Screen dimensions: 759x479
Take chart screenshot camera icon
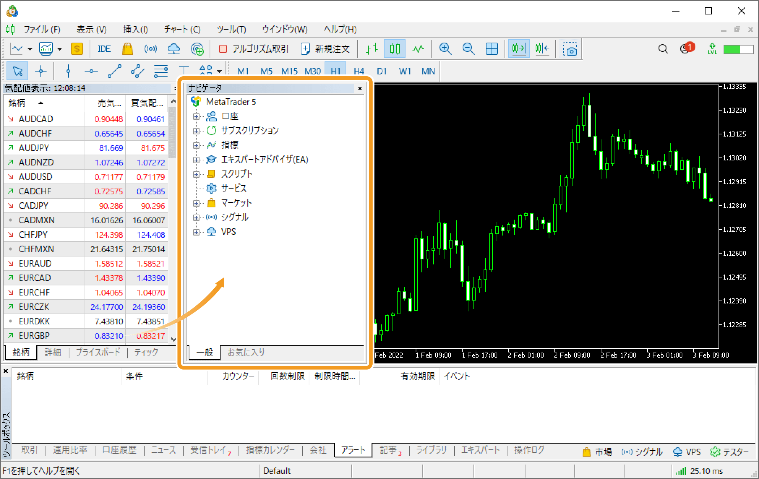point(570,49)
